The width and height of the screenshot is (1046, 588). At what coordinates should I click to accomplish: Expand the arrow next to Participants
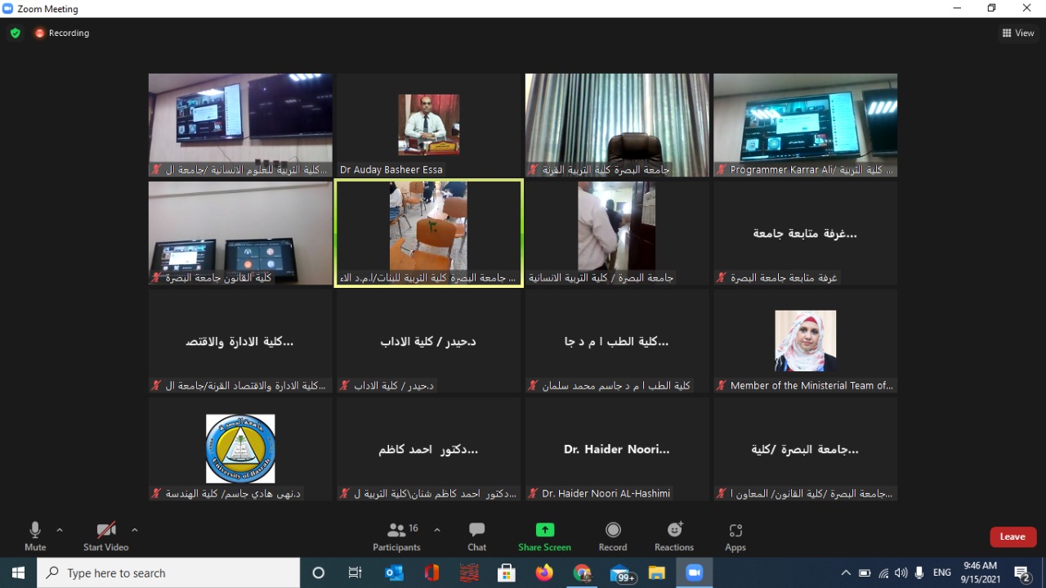coord(437,530)
